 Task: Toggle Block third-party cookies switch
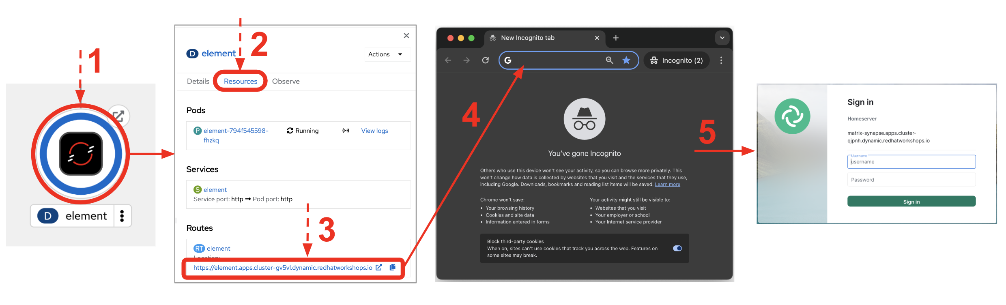click(x=677, y=248)
